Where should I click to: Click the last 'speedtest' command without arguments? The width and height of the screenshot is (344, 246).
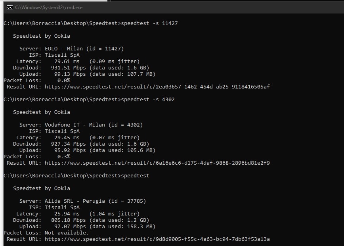(135, 176)
